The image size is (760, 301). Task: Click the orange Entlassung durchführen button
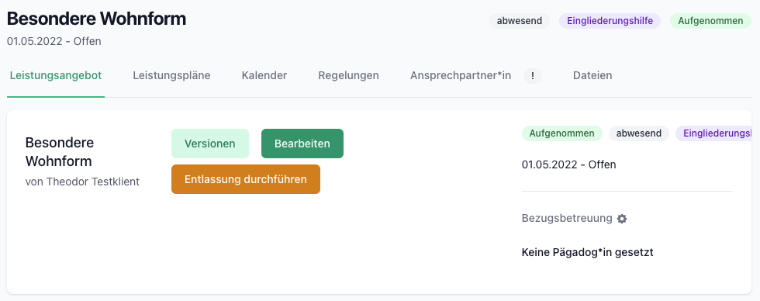[246, 179]
